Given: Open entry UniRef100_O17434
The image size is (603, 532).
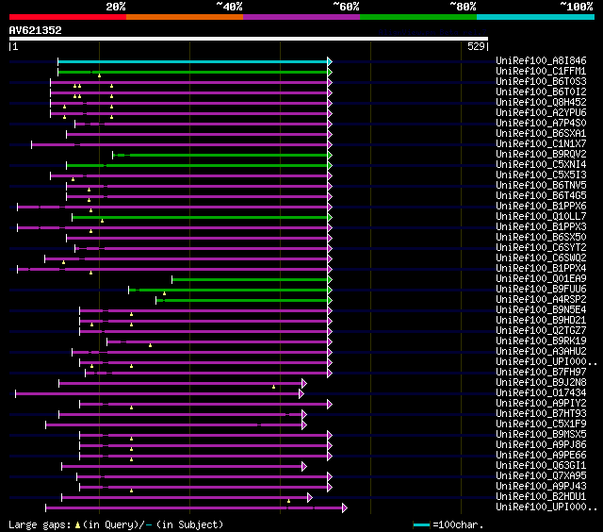Looking at the screenshot, I should point(541,393).
